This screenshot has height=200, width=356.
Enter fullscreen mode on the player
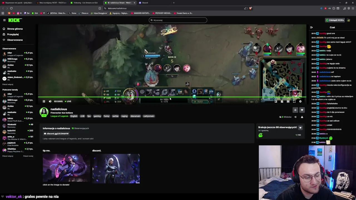point(294,101)
